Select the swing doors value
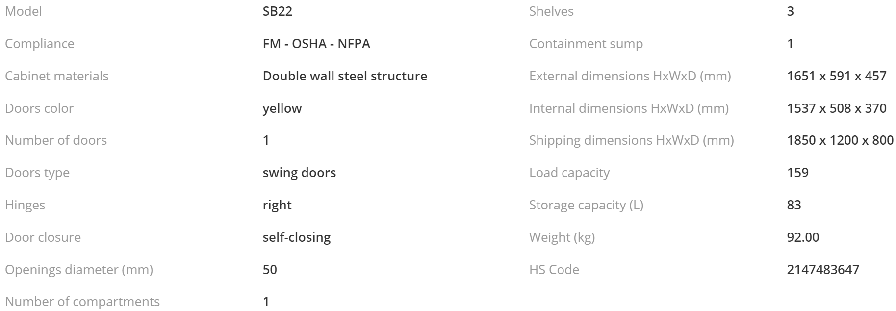This screenshot has height=311, width=896. pos(299,173)
